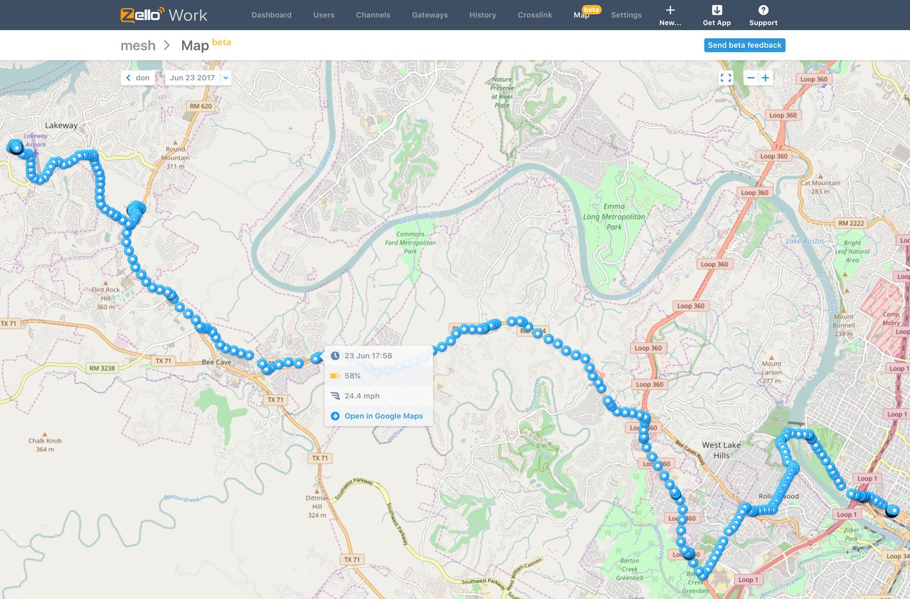
Task: Select the route endpoint marker near Zilker Park
Action: [892, 511]
